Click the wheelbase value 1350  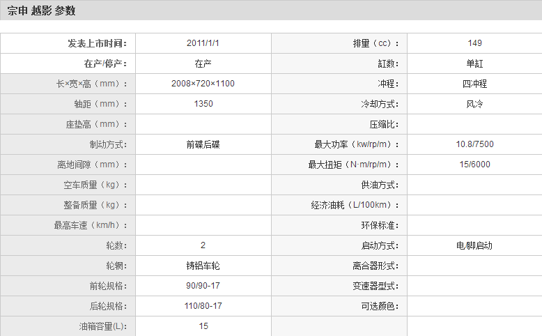[203, 104]
